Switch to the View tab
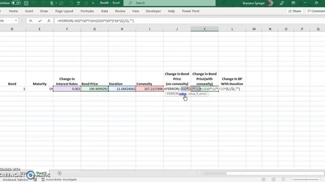 (136, 11)
